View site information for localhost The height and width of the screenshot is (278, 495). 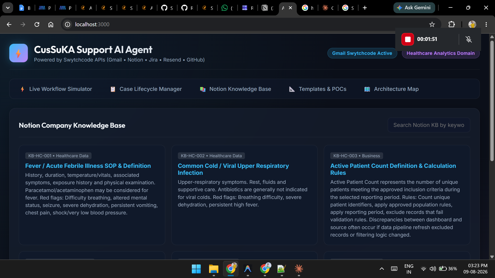68,24
